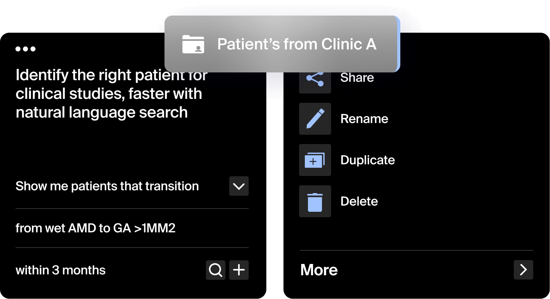Click the right chevron next to More
Image resolution: width=550 pixels, height=299 pixels.
(x=523, y=270)
